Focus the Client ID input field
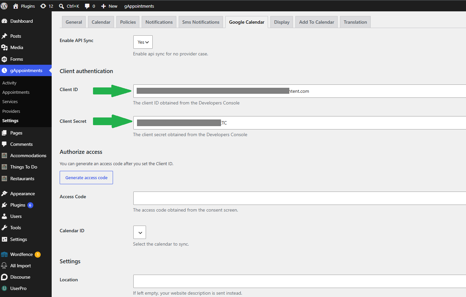Screen dimensions: 466x297 point(300,91)
